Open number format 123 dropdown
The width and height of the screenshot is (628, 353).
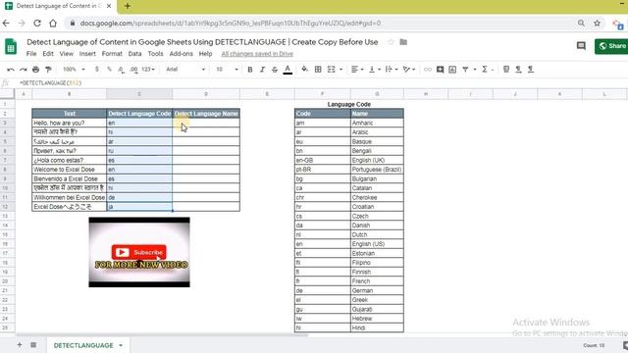tap(148, 70)
